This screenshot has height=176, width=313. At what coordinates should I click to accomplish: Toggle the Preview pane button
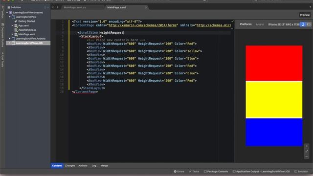305,15
